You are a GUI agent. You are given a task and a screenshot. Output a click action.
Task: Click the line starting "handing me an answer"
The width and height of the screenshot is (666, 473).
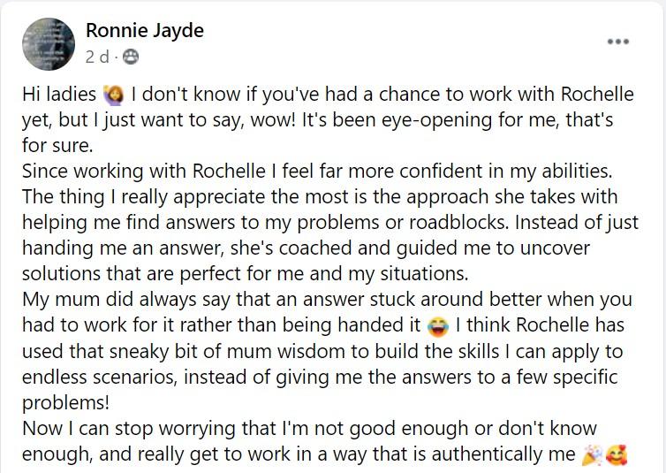click(x=306, y=248)
